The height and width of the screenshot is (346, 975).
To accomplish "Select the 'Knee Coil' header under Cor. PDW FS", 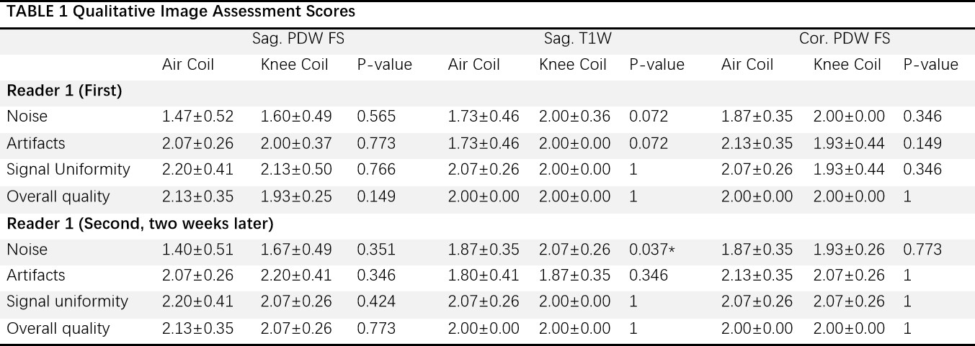I will 847,65.
